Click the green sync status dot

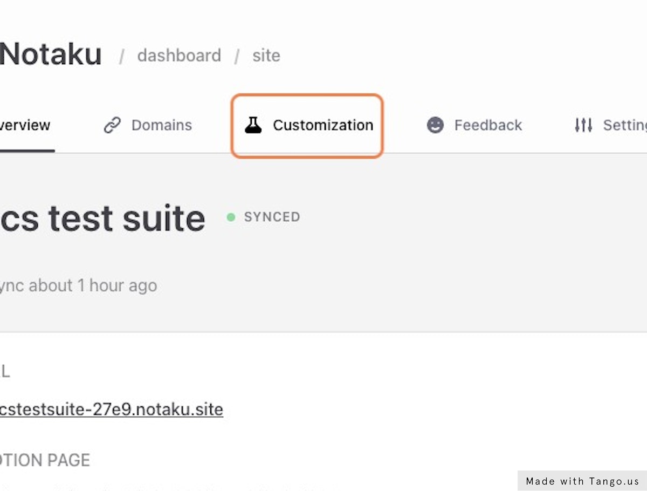pyautogui.click(x=231, y=217)
